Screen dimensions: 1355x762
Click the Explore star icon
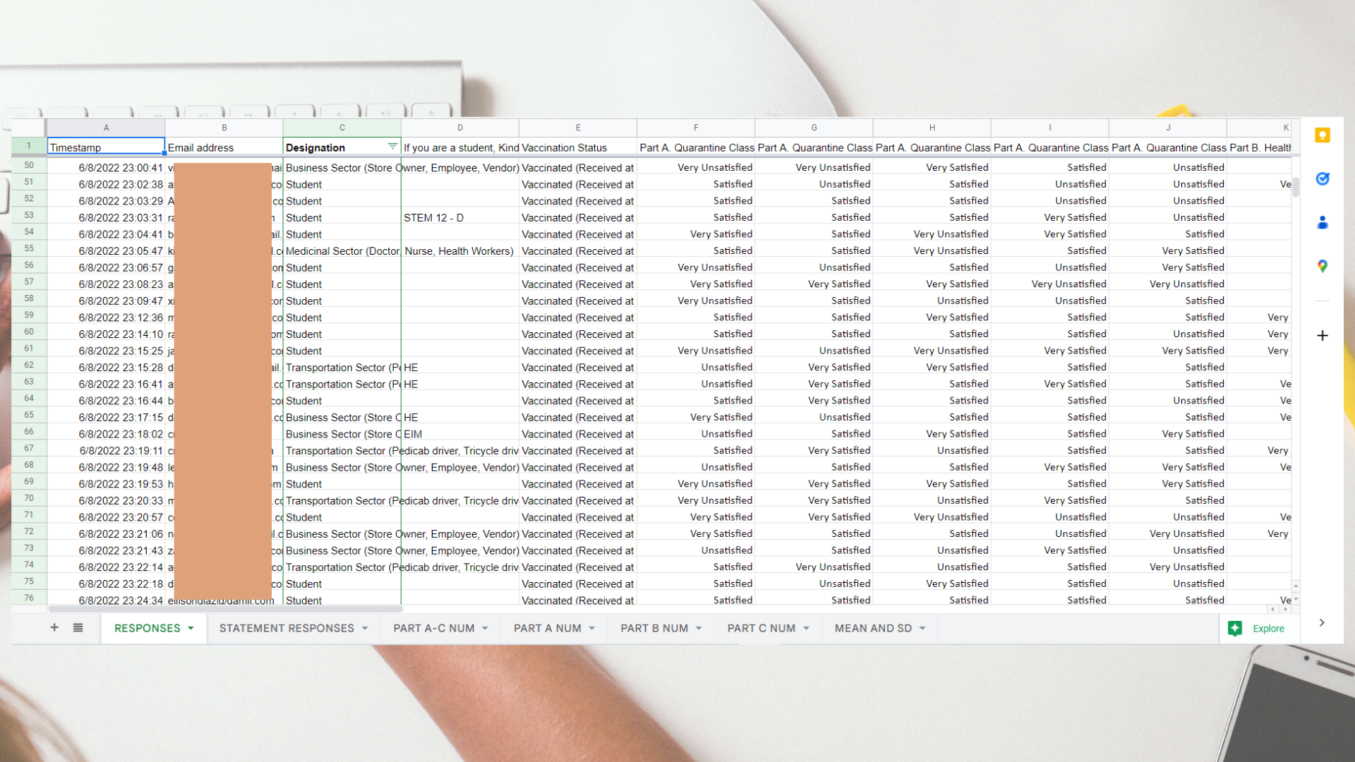click(1235, 629)
